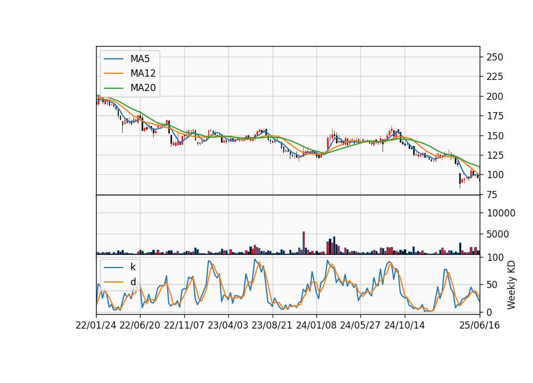Click the MA12 legend label

[143, 73]
